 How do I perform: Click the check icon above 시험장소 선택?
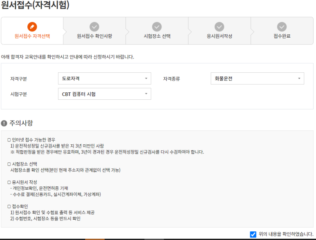[157, 27]
